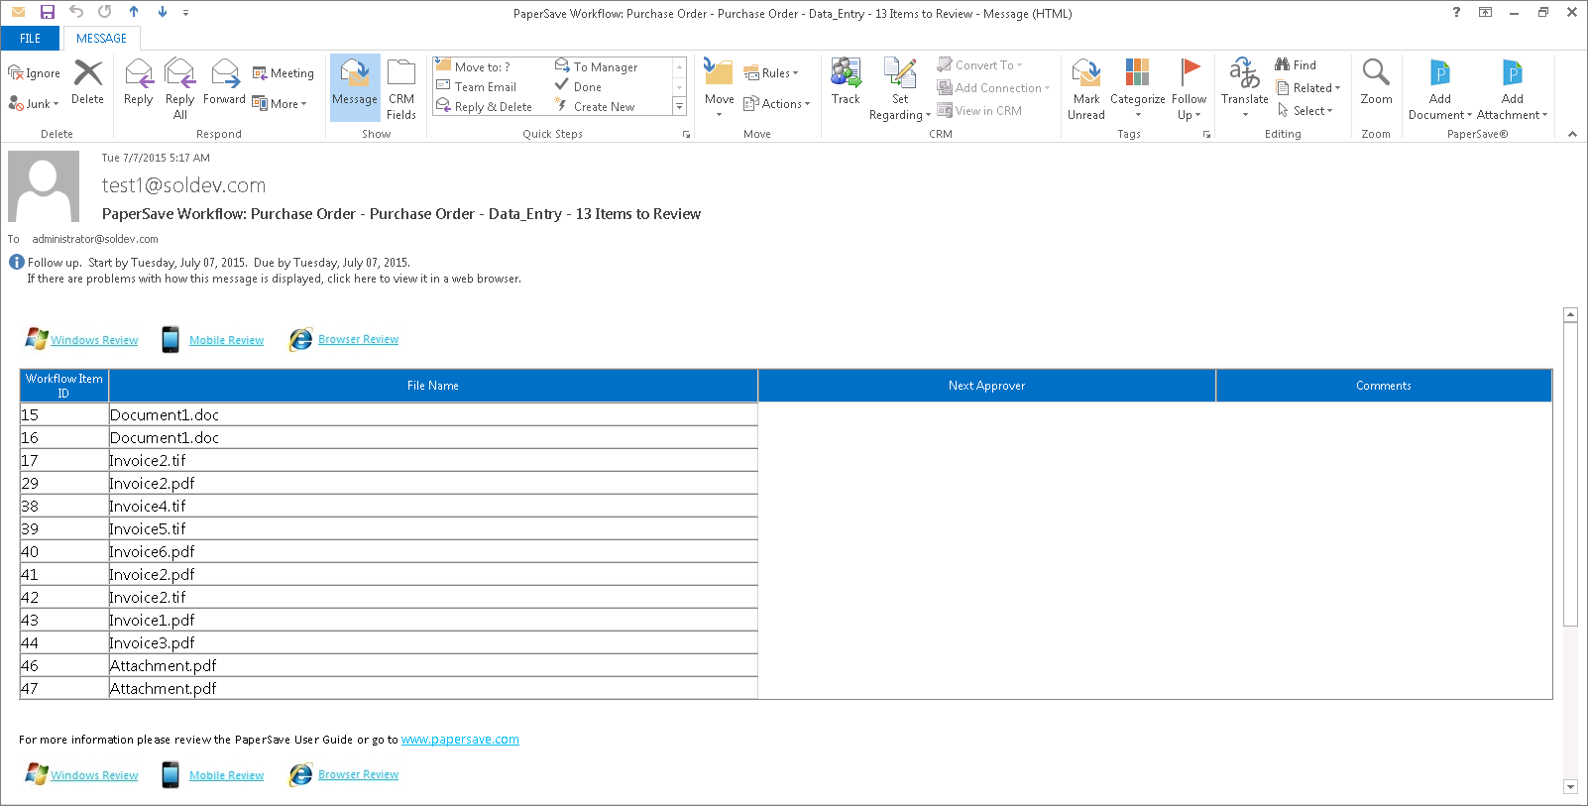Open the Tags dialog launcher

[x=1206, y=134]
